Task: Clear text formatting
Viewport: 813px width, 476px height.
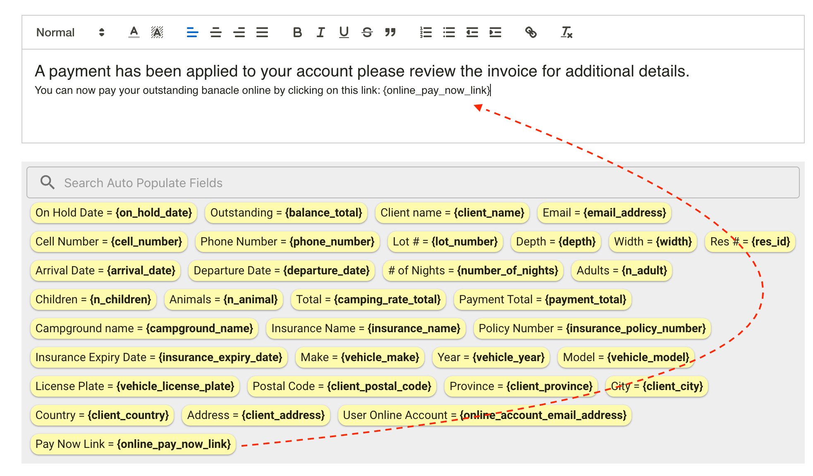Action: point(566,32)
